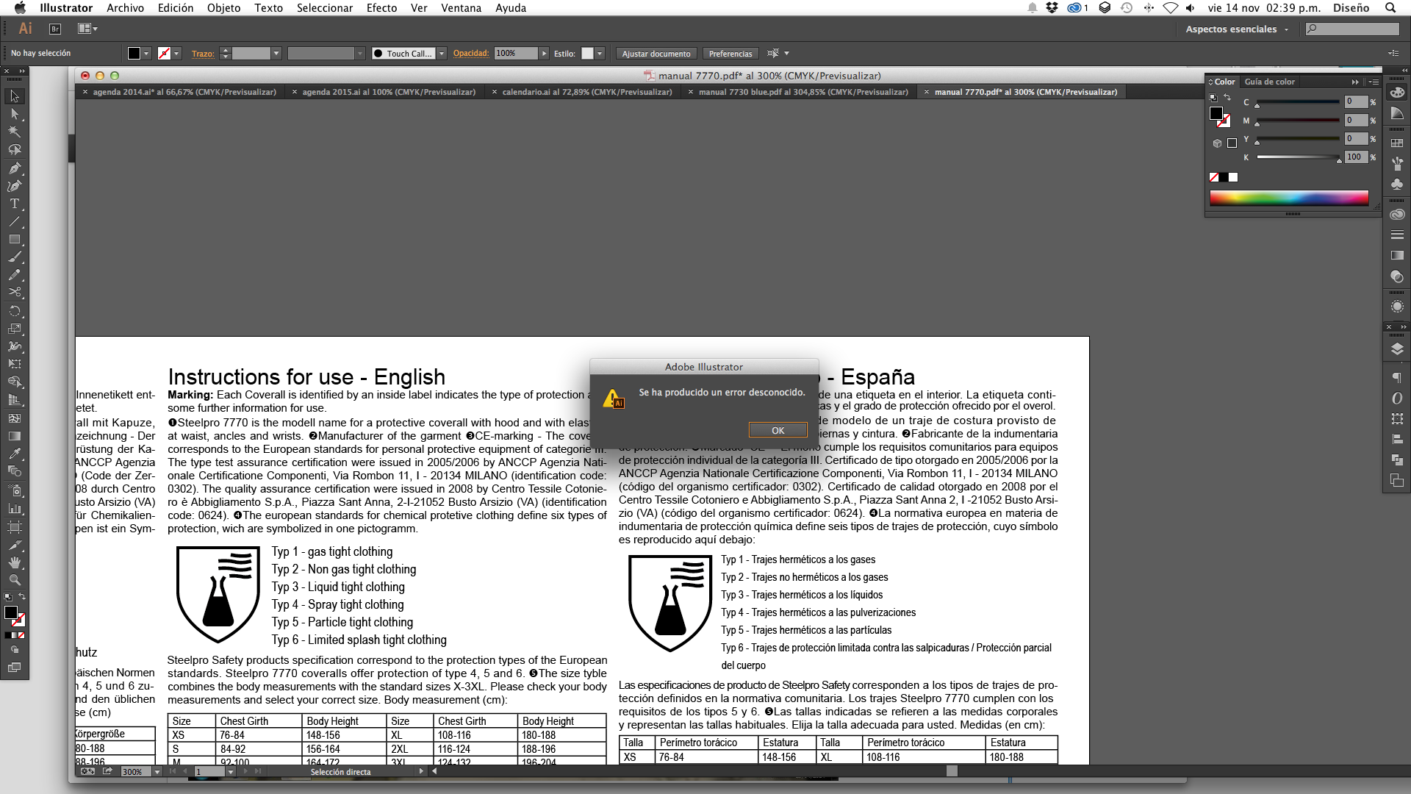The width and height of the screenshot is (1411, 794).
Task: Open the Efecto menu
Action: pos(381,8)
